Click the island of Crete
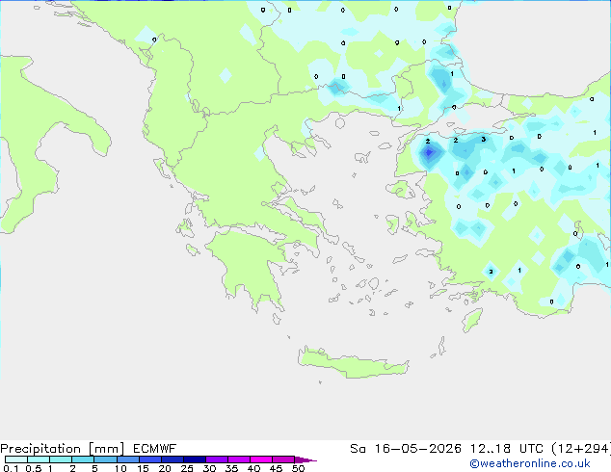Screen dimensions: 611x472 point(351,364)
